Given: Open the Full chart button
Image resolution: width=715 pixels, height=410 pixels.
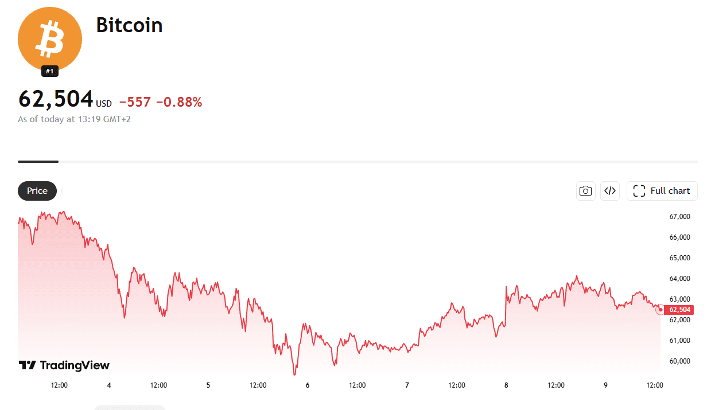Looking at the screenshot, I should [662, 191].
